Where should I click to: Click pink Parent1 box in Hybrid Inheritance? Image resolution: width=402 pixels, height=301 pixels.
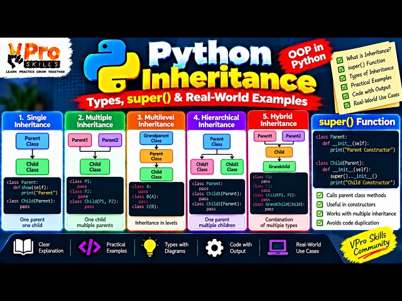coord(265,136)
